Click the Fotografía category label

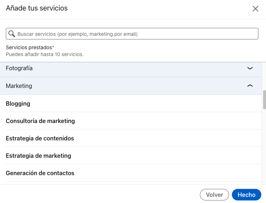click(19, 68)
